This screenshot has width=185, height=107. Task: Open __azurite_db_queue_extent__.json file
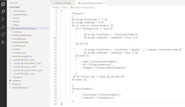click(x=27, y=70)
